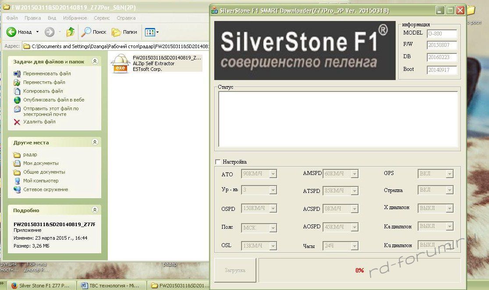This screenshot has width=489, height=290.
Task: Click the 0% download progress bar
Action: click(x=359, y=270)
